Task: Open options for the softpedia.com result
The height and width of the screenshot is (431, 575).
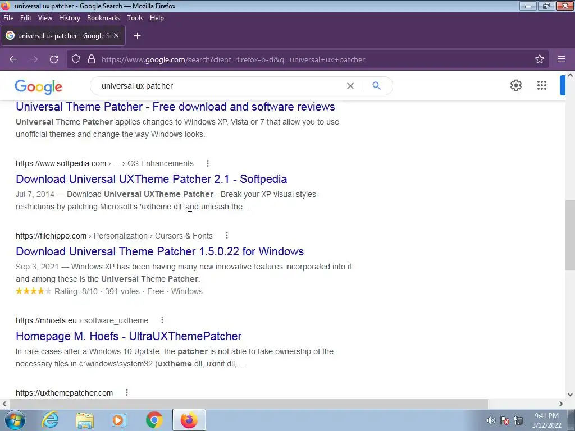Action: click(208, 163)
